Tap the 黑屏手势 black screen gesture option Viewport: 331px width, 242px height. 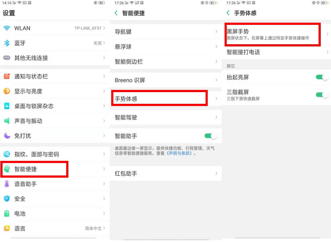click(272, 35)
